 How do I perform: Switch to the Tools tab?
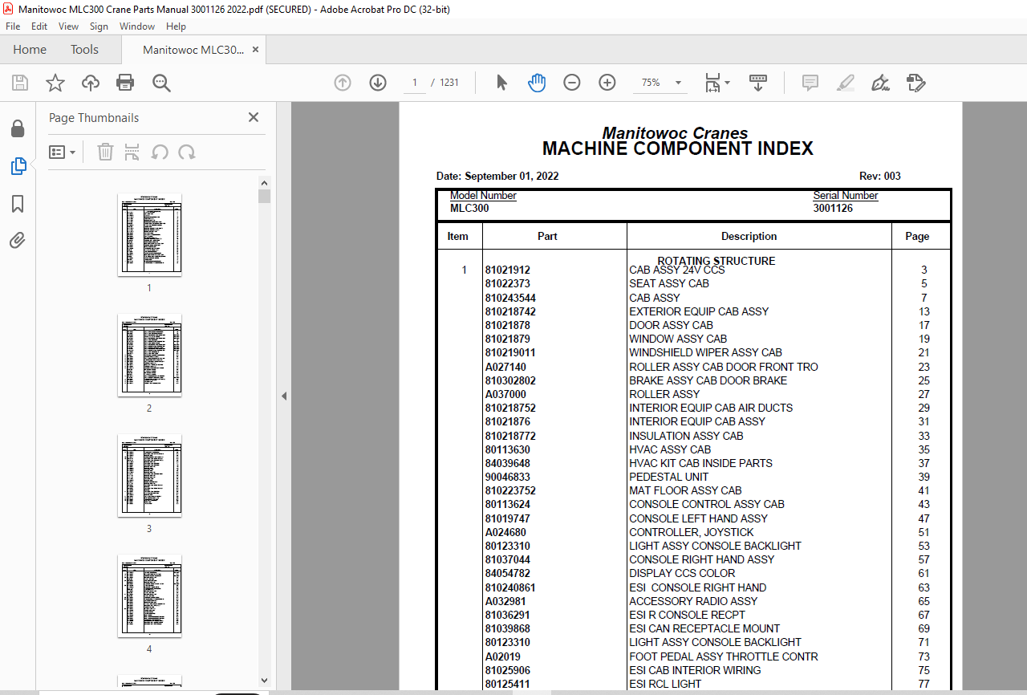tap(84, 50)
